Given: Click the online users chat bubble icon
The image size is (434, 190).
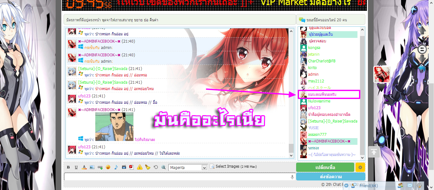Looking at the screenshot, I should 302,20.
